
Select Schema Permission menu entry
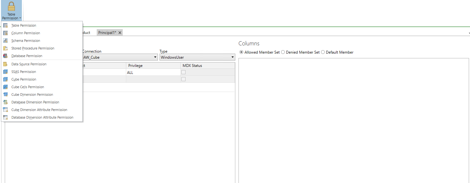coord(42,41)
